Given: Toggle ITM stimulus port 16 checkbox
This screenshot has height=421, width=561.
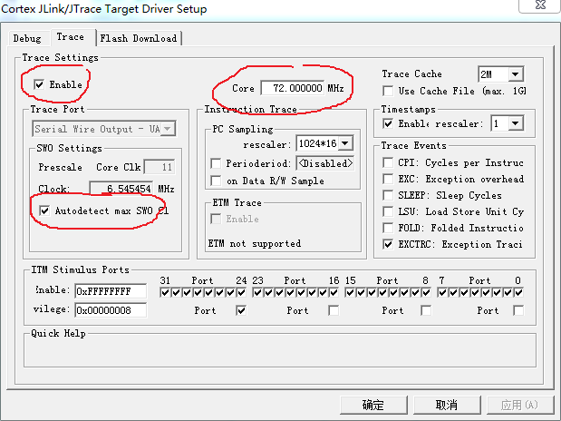Looking at the screenshot, I should pos(334,293).
